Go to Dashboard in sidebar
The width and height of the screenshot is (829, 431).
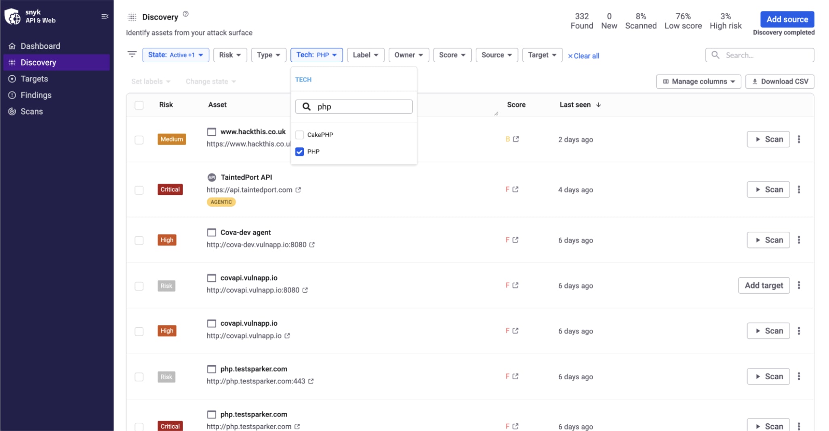57,46
